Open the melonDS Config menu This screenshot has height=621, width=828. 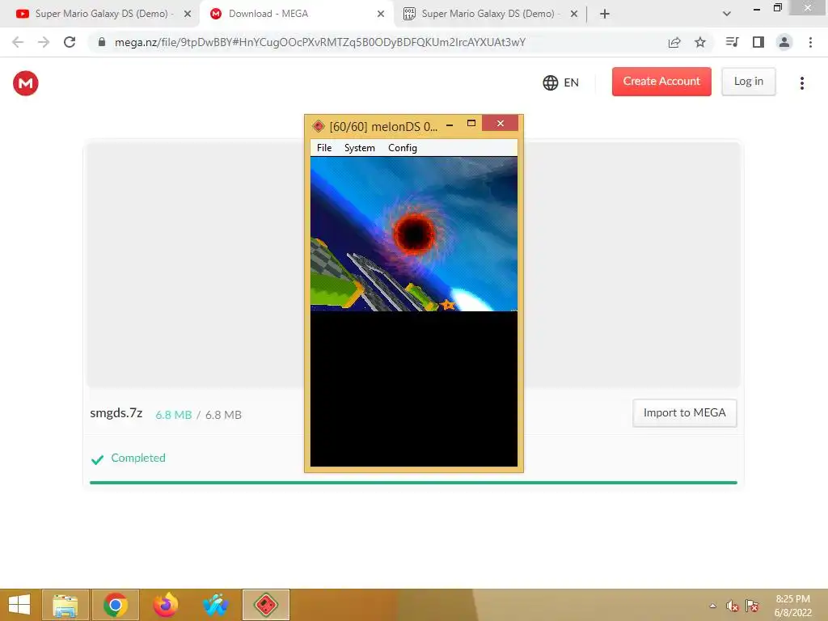point(403,148)
